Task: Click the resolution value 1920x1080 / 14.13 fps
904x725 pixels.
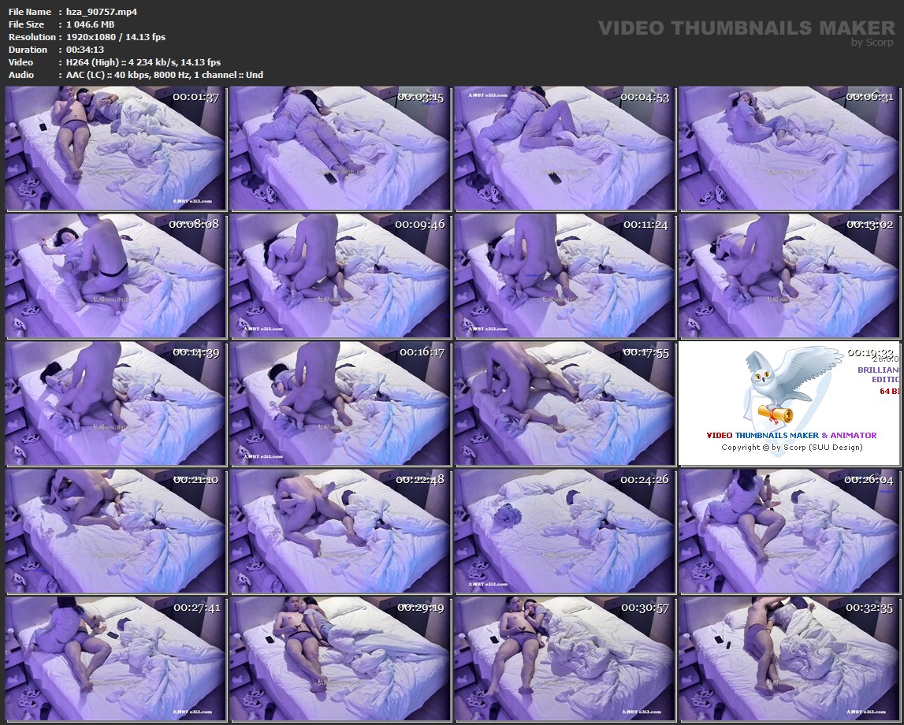Action: (116, 37)
